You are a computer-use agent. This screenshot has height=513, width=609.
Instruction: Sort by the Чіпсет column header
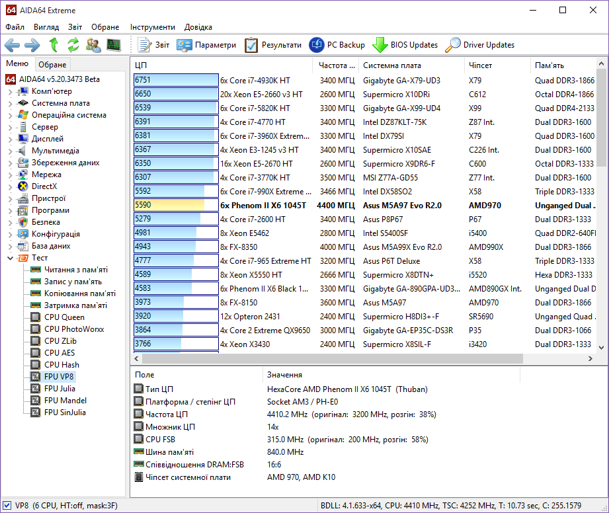coord(497,65)
